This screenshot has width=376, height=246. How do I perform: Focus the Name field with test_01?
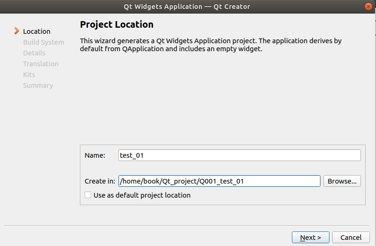coord(239,155)
